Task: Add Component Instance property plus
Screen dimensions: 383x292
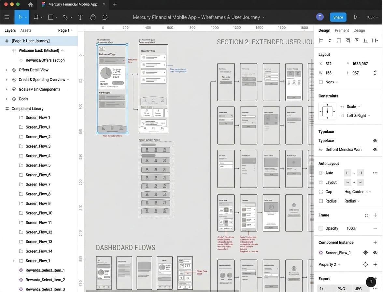Action: [375, 242]
